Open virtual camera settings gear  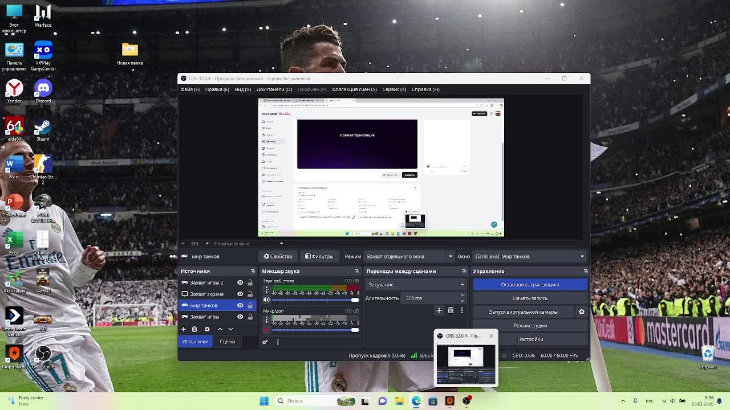click(582, 311)
